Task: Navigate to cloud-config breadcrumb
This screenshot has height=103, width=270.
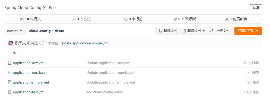Action: (40, 31)
